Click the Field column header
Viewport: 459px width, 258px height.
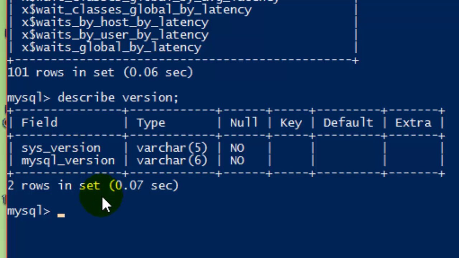click(39, 123)
